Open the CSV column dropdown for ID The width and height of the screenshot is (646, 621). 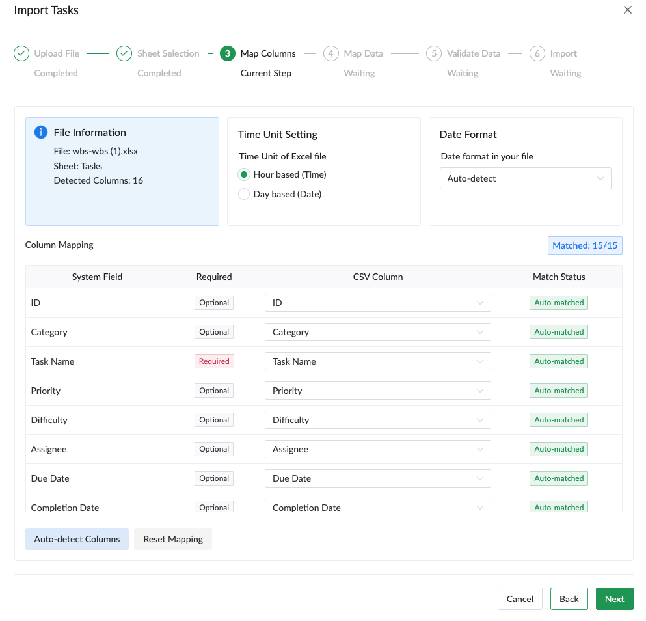click(x=377, y=302)
